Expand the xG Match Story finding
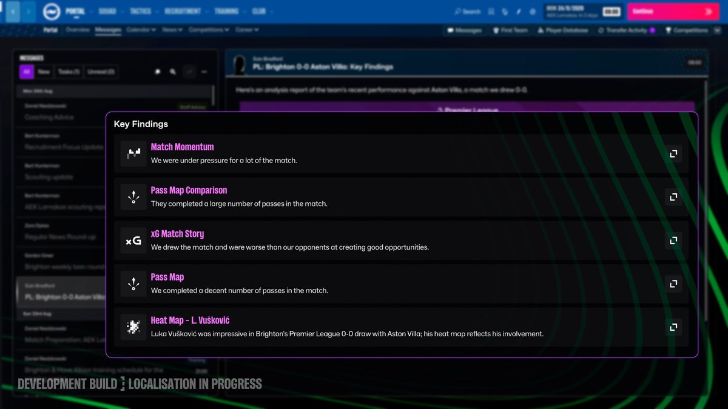 pos(673,241)
